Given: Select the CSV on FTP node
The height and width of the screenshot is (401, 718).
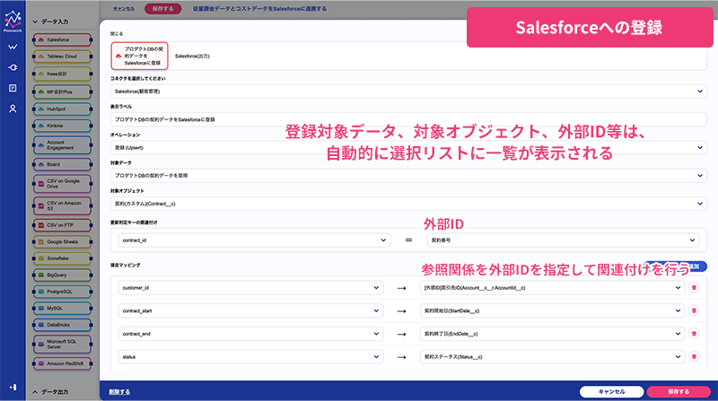Looking at the screenshot, I should point(62,225).
